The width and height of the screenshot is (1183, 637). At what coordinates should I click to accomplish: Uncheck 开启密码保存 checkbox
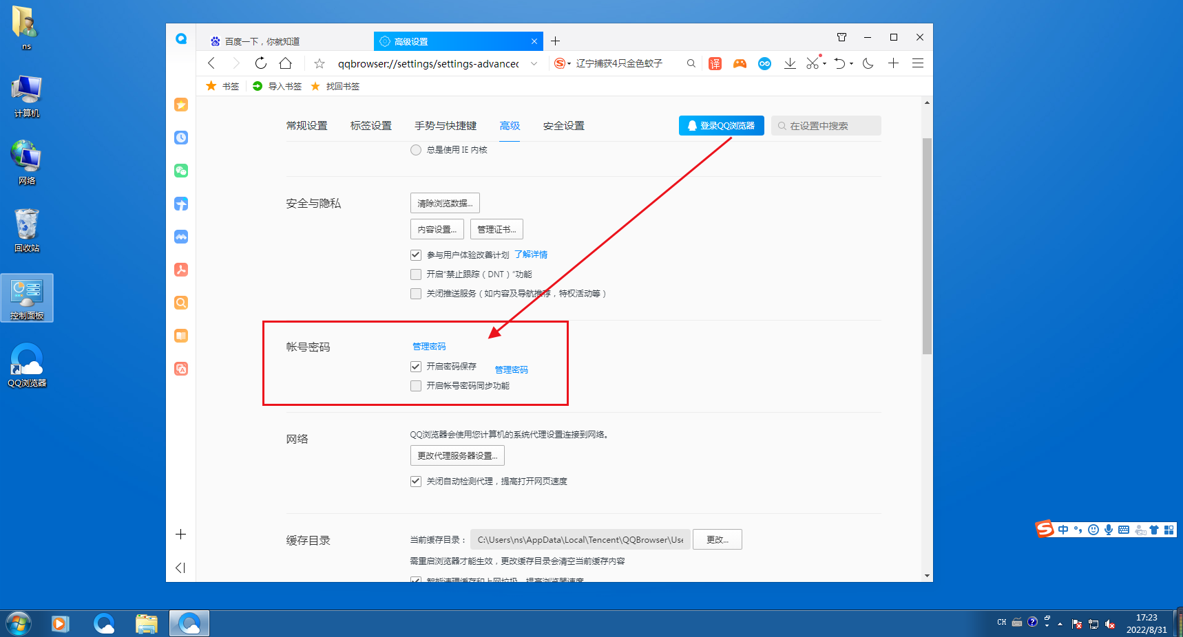pos(416,367)
